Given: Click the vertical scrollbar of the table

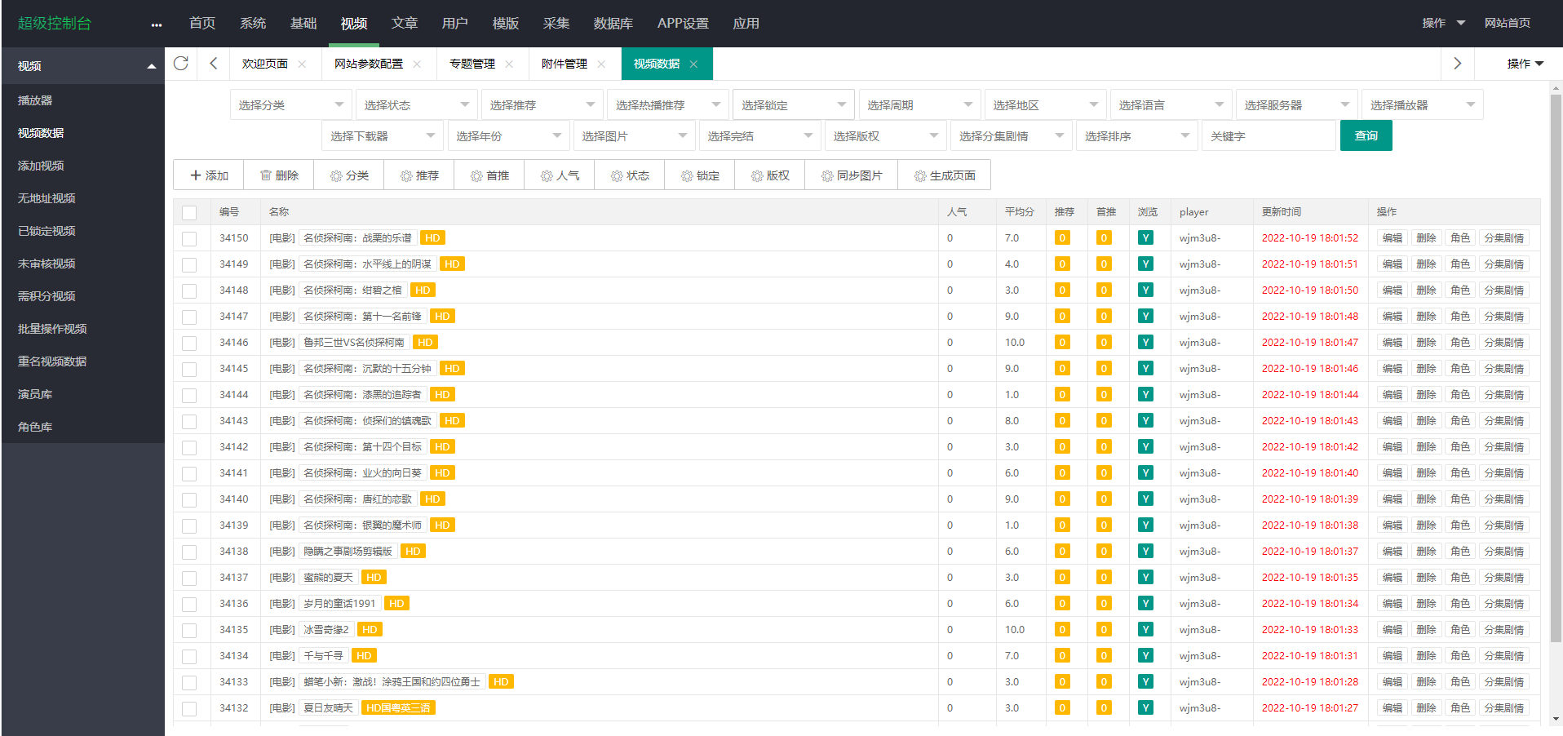Looking at the screenshot, I should (1556, 367).
